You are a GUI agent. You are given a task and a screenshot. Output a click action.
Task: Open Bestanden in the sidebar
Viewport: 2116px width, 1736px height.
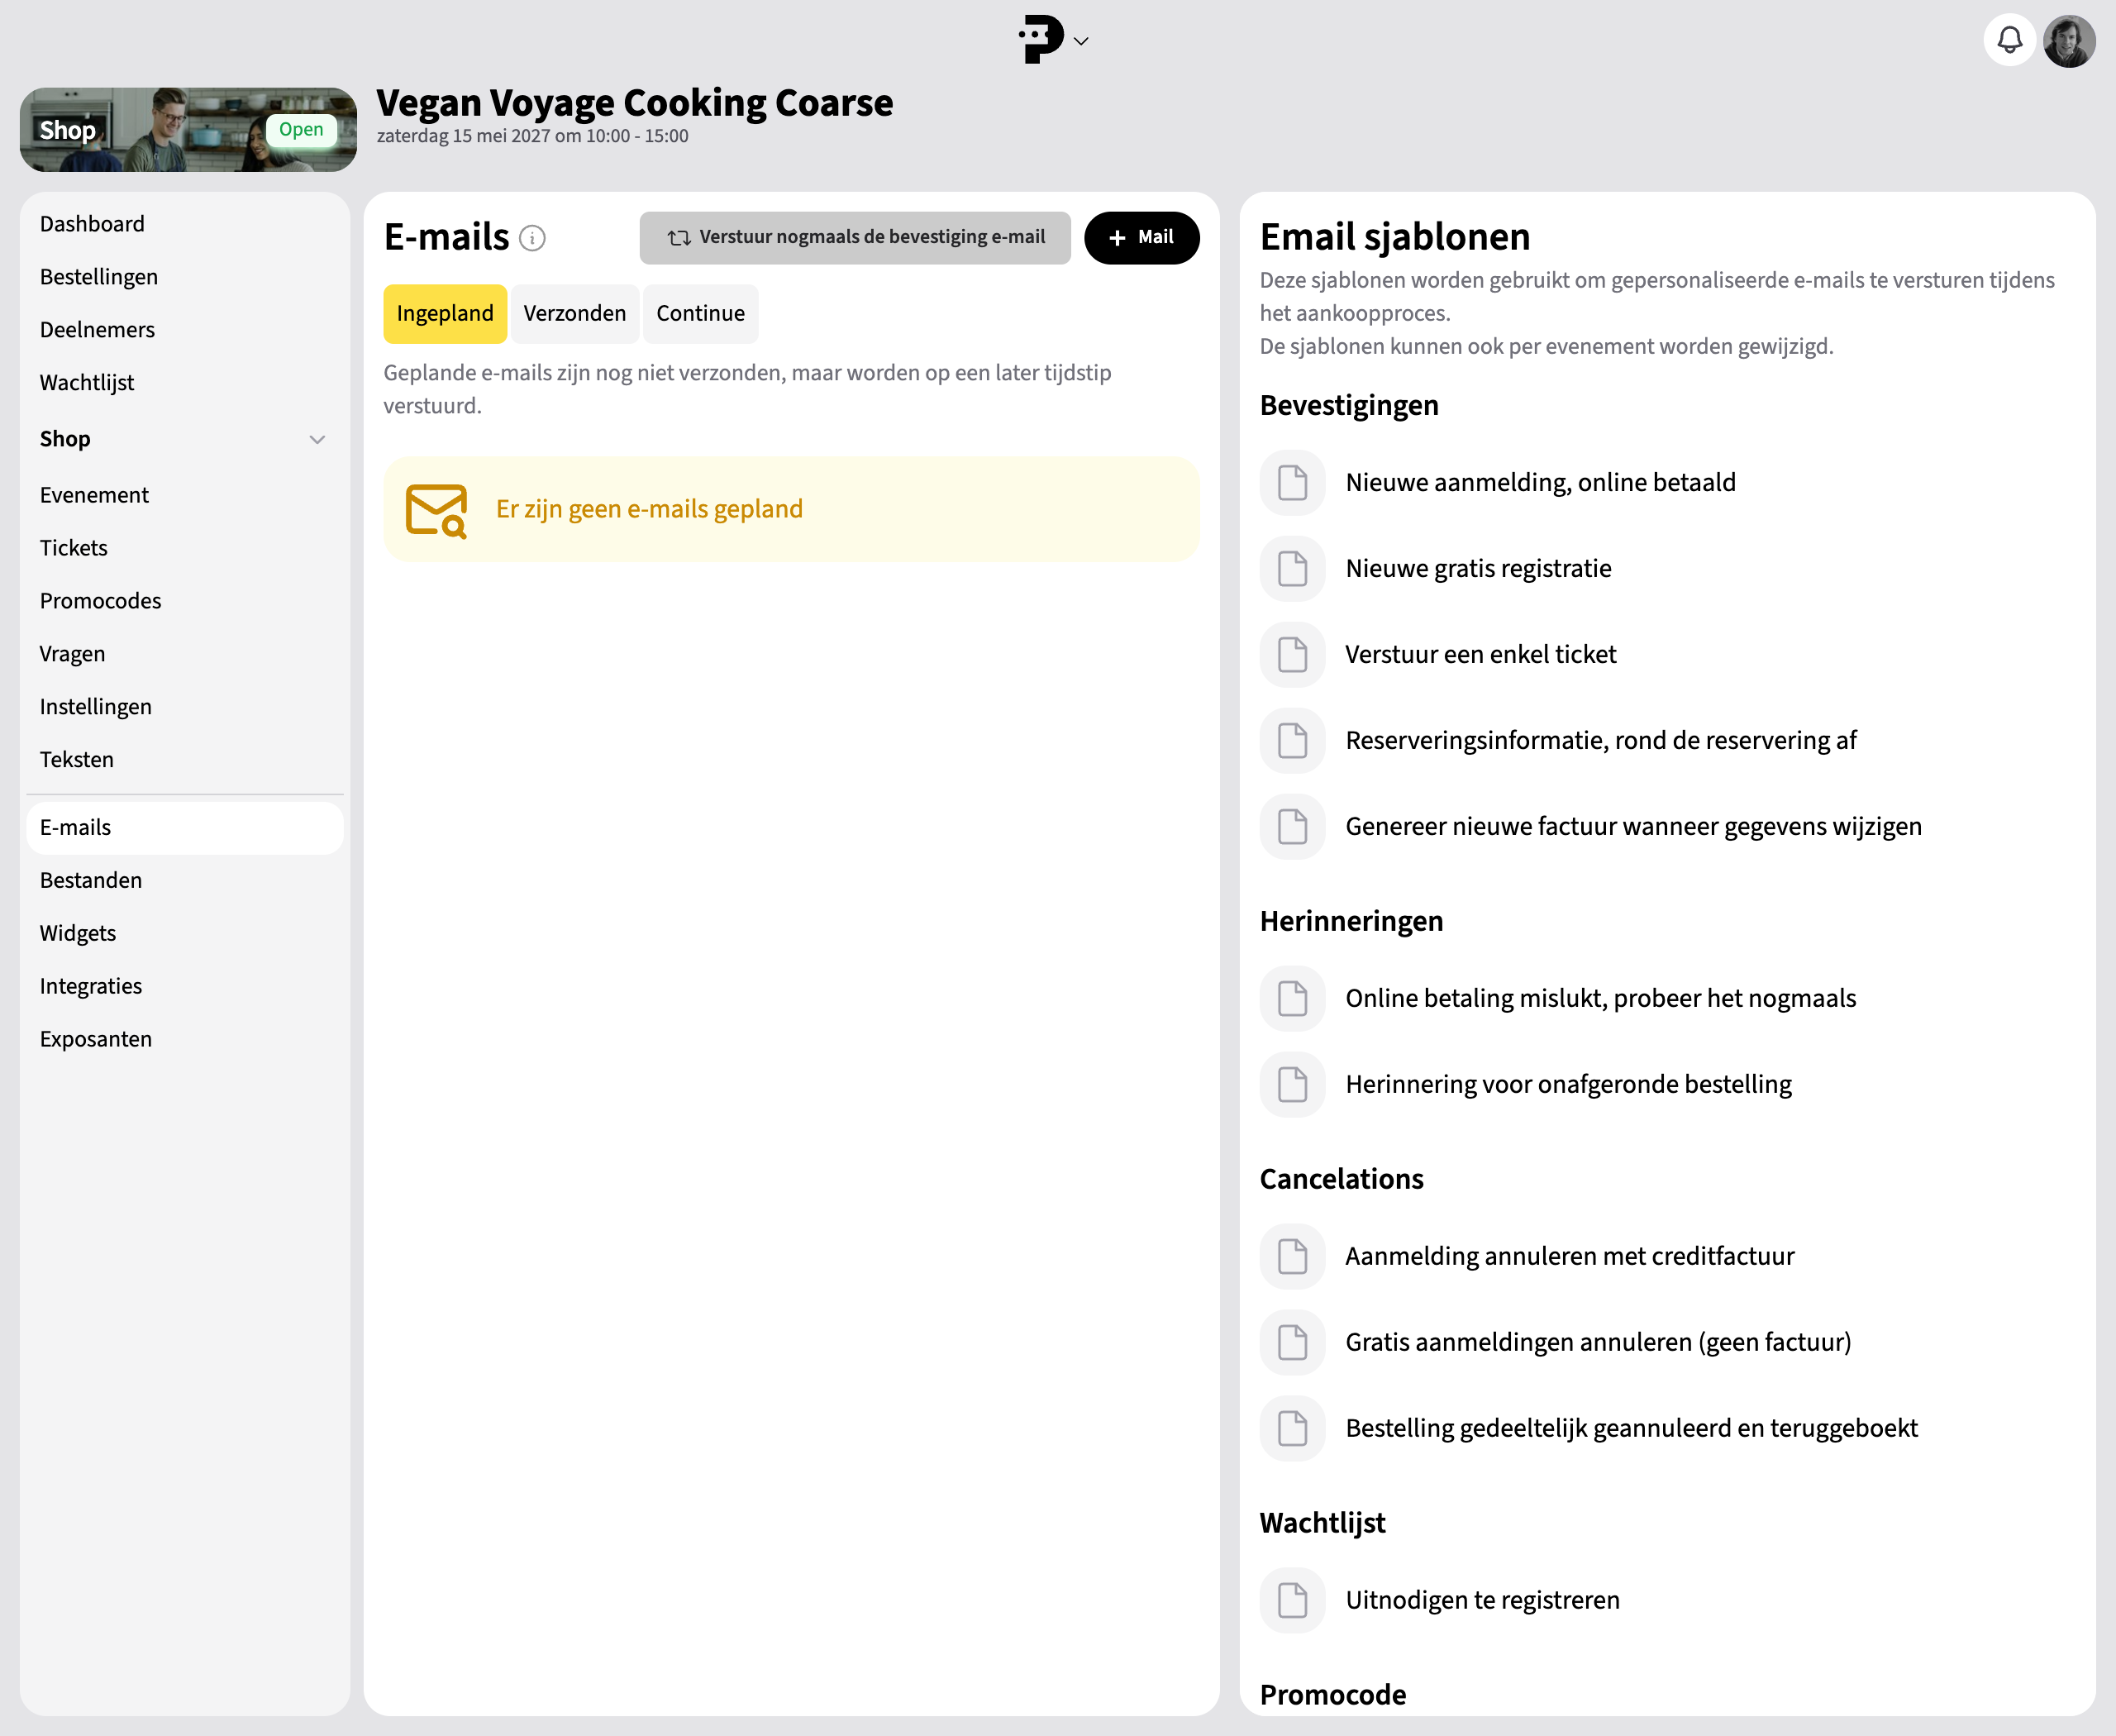(x=185, y=881)
